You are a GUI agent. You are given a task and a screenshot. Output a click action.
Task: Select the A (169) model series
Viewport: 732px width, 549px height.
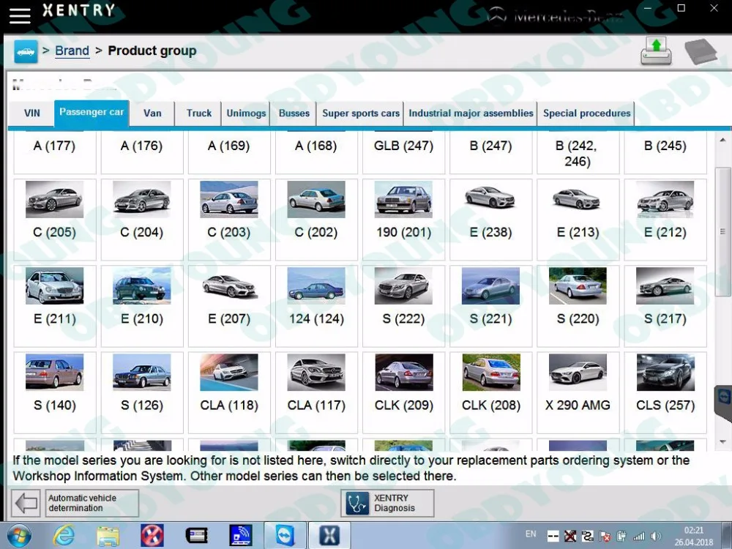tap(229, 152)
